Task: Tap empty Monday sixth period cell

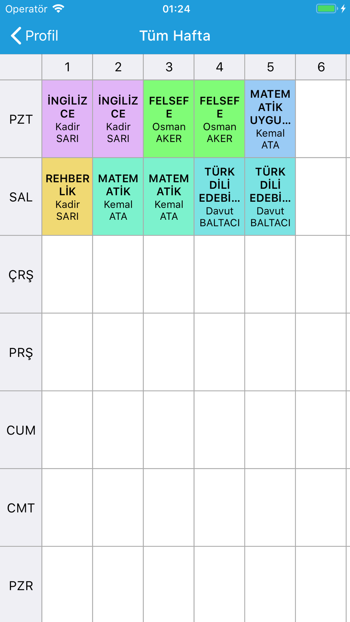Action: [x=321, y=119]
